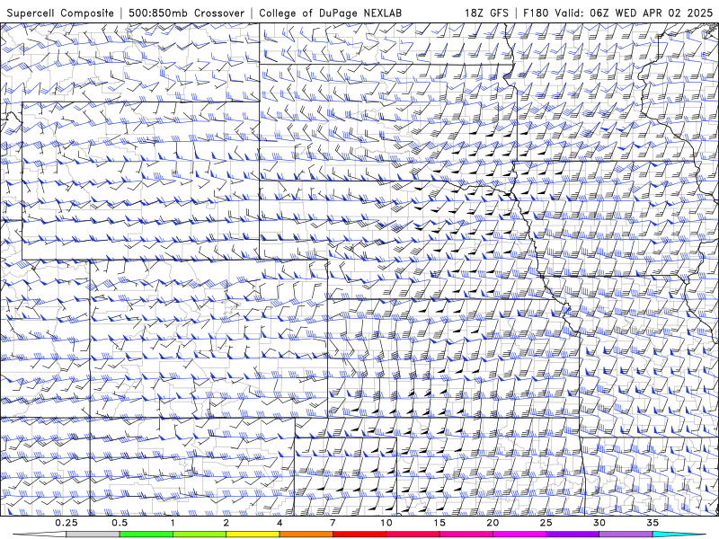Click the '15' legend scale label
This screenshot has width=719, height=539.
coord(439,523)
